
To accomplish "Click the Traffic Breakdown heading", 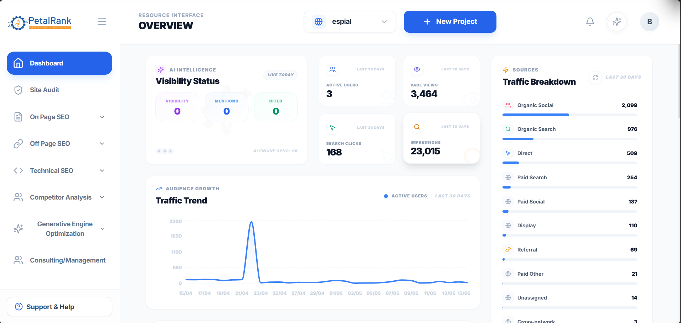I will pyautogui.click(x=539, y=82).
